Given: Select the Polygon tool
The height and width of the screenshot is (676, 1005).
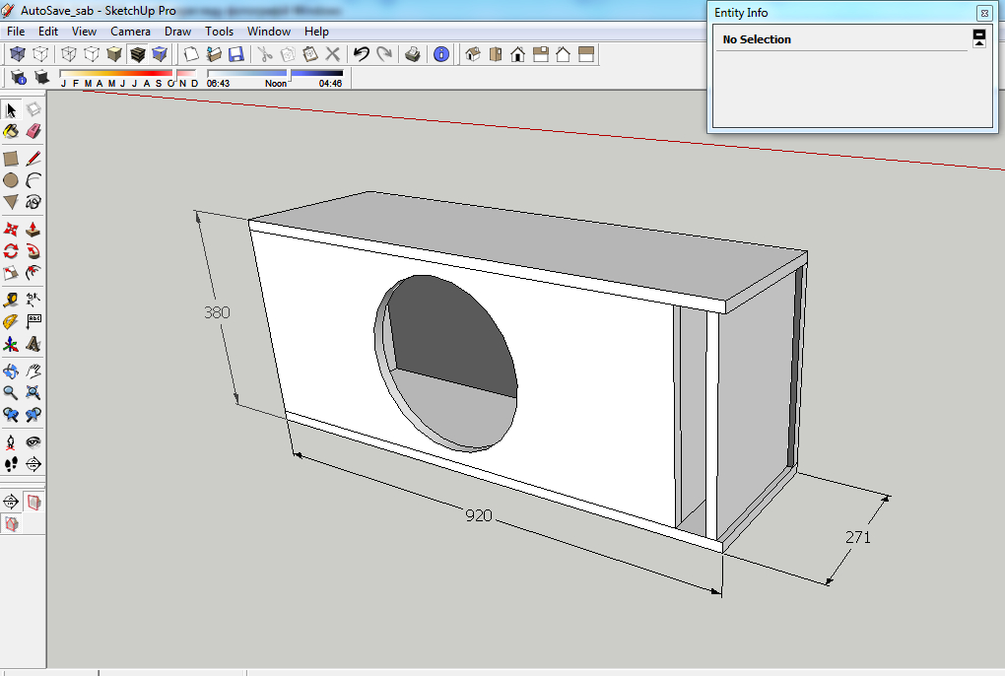Looking at the screenshot, I should point(11,202).
